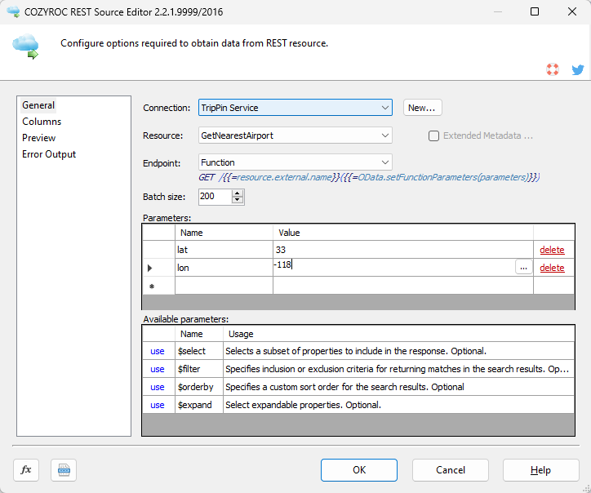Viewport: 591px width, 493px height.
Task: Click the new row asterisk marker in Parameters
Action: (158, 286)
